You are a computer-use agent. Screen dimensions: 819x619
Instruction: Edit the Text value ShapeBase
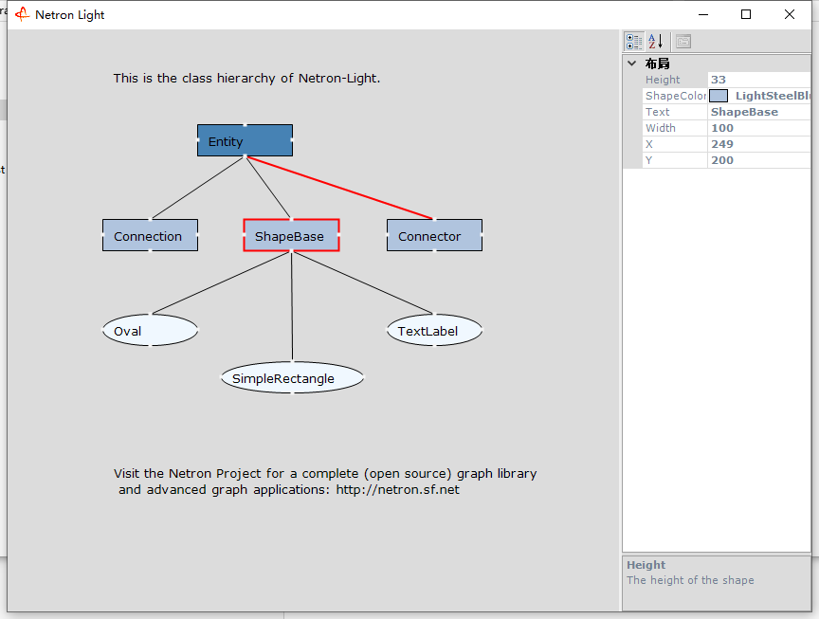759,112
